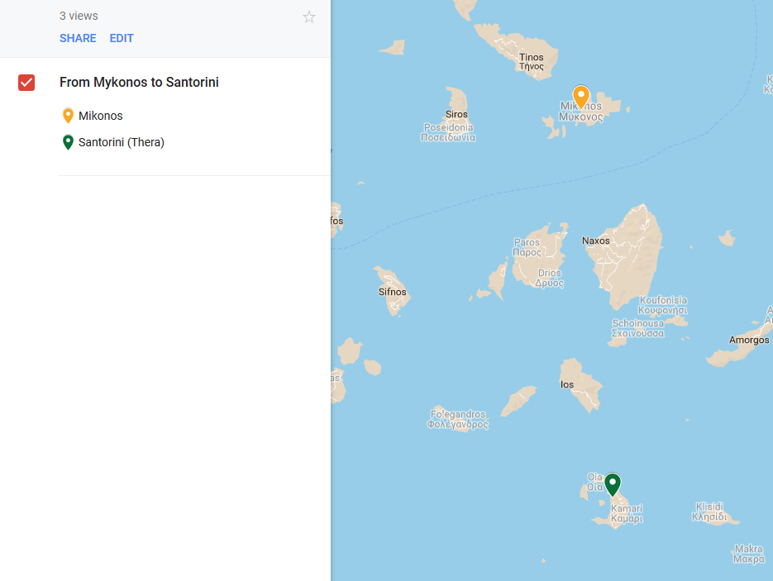Click the Tinos island label
Image resolution: width=773 pixels, height=581 pixels.
531,57
